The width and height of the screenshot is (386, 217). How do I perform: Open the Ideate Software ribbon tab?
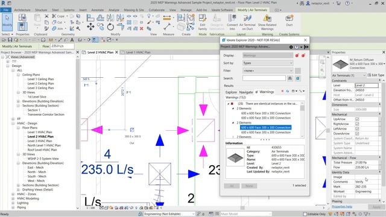tap(222, 10)
